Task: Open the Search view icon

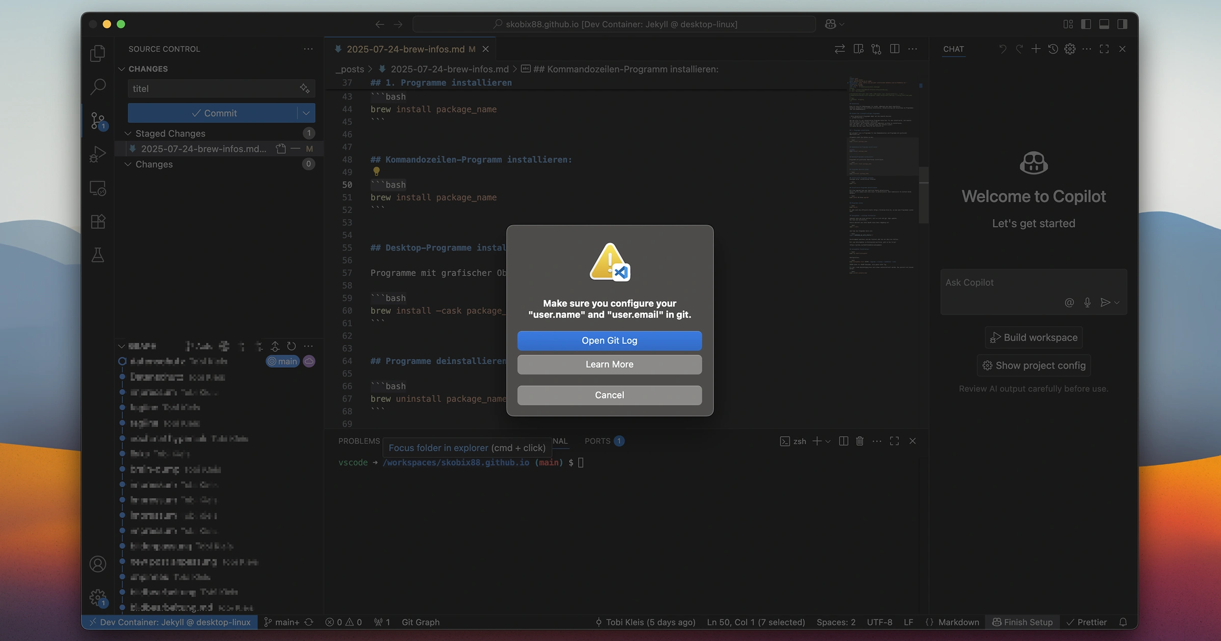Action: pyautogui.click(x=98, y=86)
